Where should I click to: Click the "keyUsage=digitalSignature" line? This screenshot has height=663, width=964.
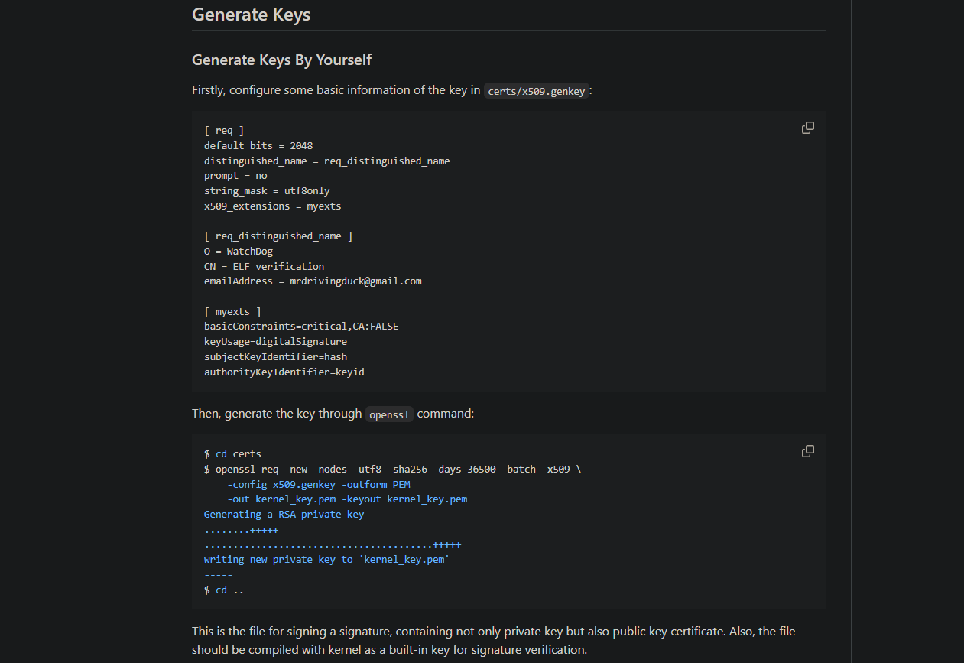[275, 342]
